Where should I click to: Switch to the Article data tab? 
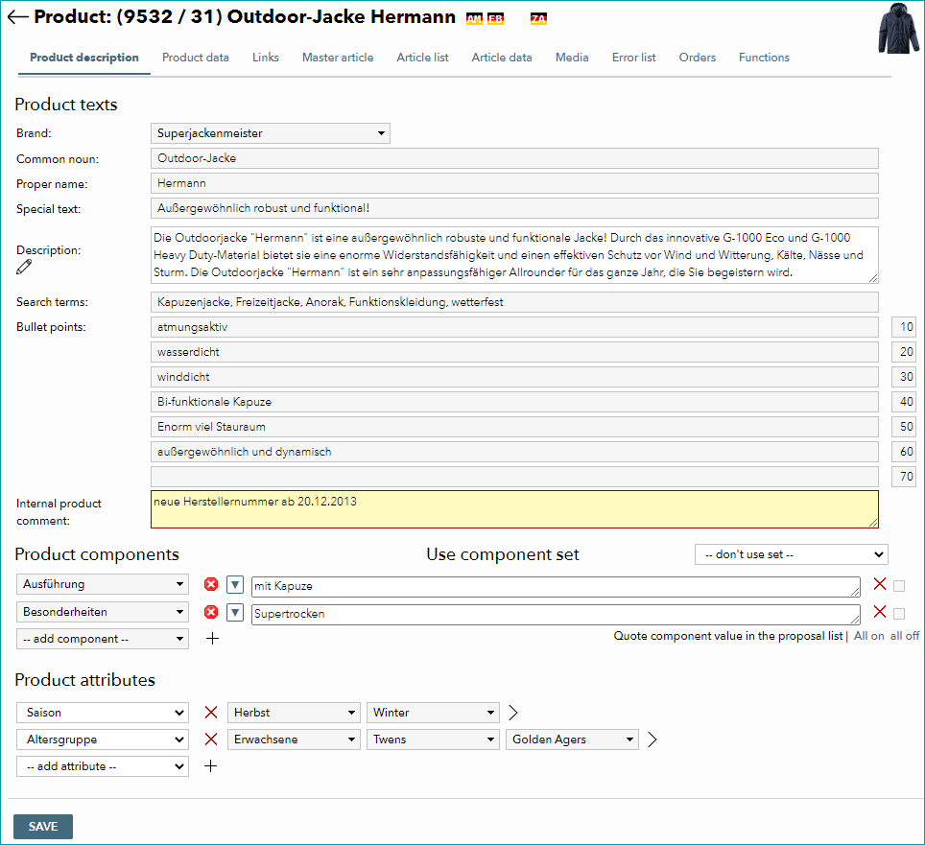[x=502, y=58]
